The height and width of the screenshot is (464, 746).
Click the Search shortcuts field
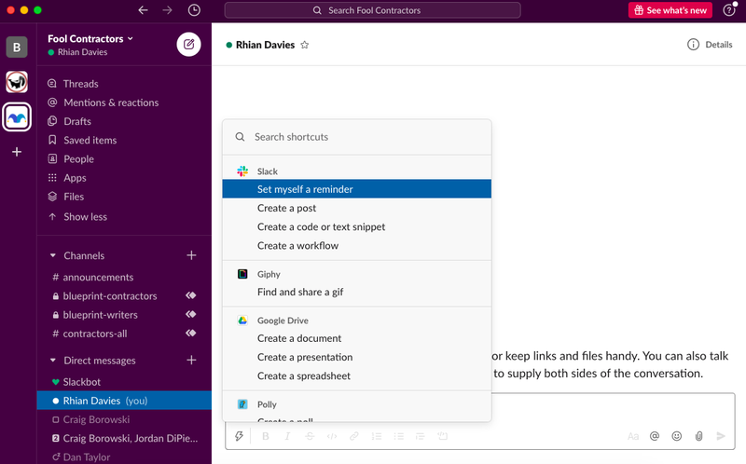357,137
